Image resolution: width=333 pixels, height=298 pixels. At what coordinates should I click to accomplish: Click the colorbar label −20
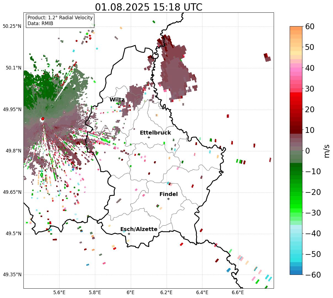[313, 192]
